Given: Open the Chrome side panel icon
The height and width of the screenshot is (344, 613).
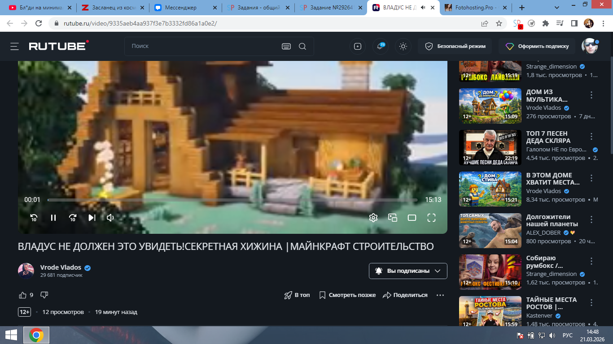Looking at the screenshot, I should click(x=574, y=23).
